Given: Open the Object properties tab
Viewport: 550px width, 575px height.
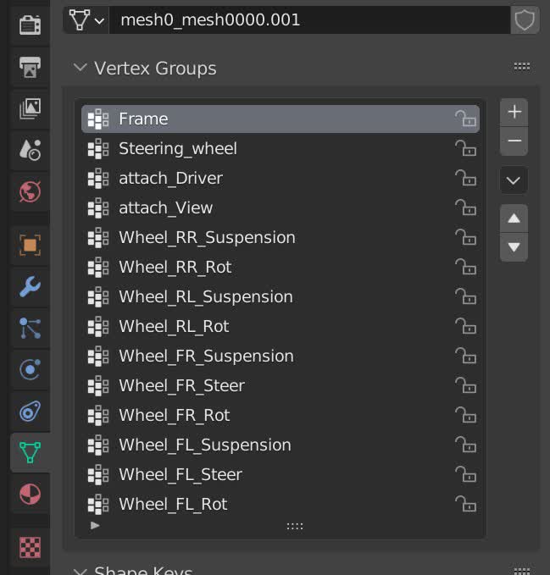Looking at the screenshot, I should click(x=30, y=245).
